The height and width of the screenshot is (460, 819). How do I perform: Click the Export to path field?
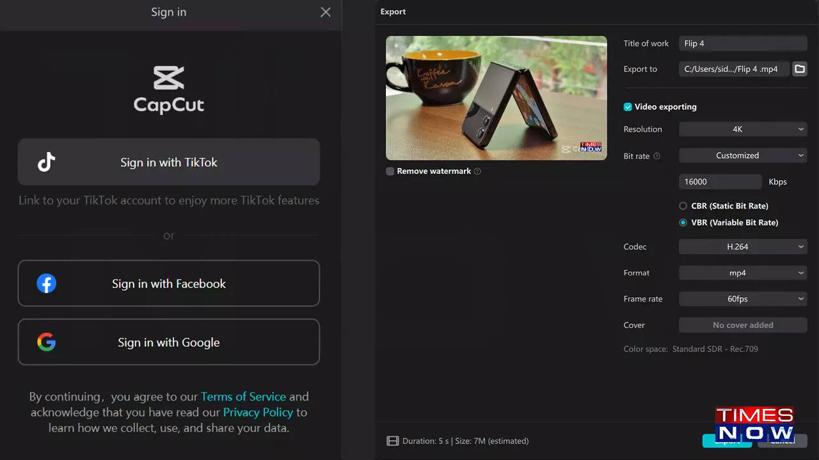click(734, 69)
